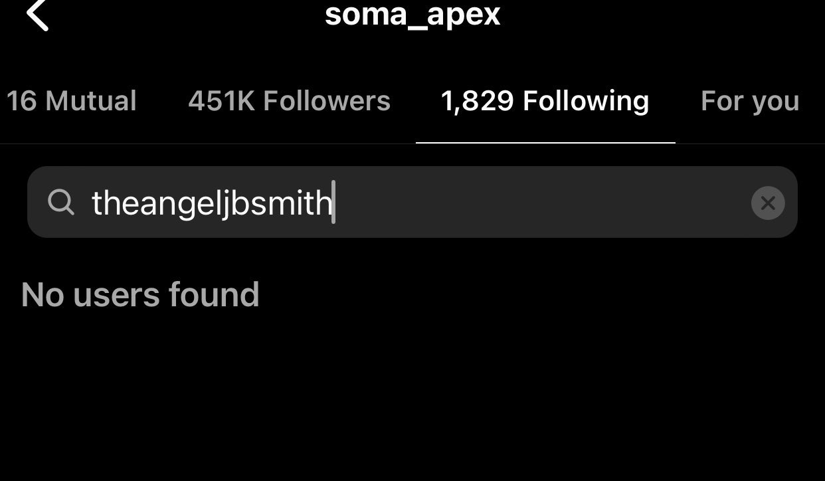Image resolution: width=825 pixels, height=481 pixels.
Task: Tap the word Followers in tab bar
Action: (x=327, y=101)
